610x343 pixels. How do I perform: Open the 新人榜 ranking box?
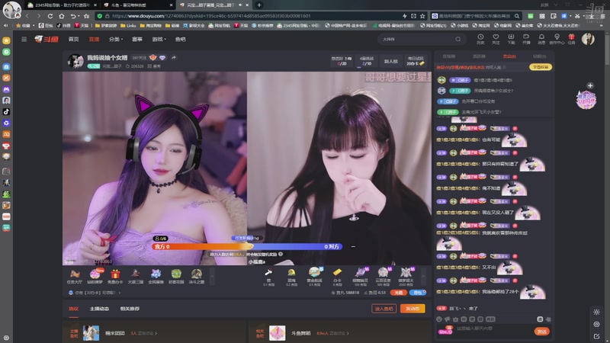(x=391, y=61)
